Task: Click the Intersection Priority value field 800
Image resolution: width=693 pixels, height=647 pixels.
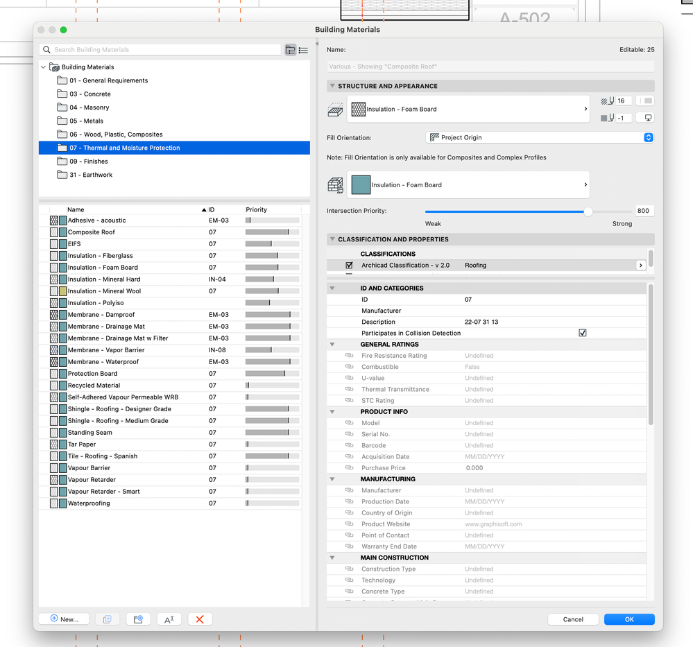Action: click(x=644, y=211)
